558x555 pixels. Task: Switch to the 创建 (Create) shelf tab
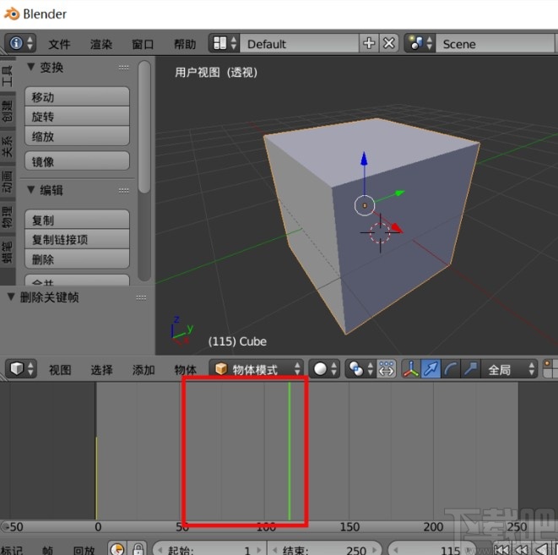8,111
